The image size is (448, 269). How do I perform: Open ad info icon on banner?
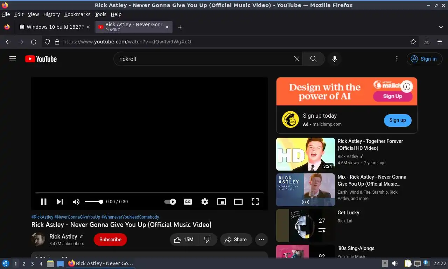pos(407,87)
